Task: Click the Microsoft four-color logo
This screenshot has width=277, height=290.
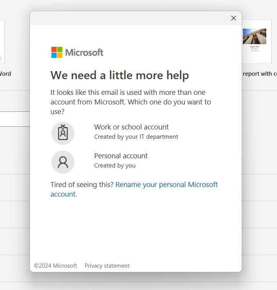Action: tap(57, 52)
